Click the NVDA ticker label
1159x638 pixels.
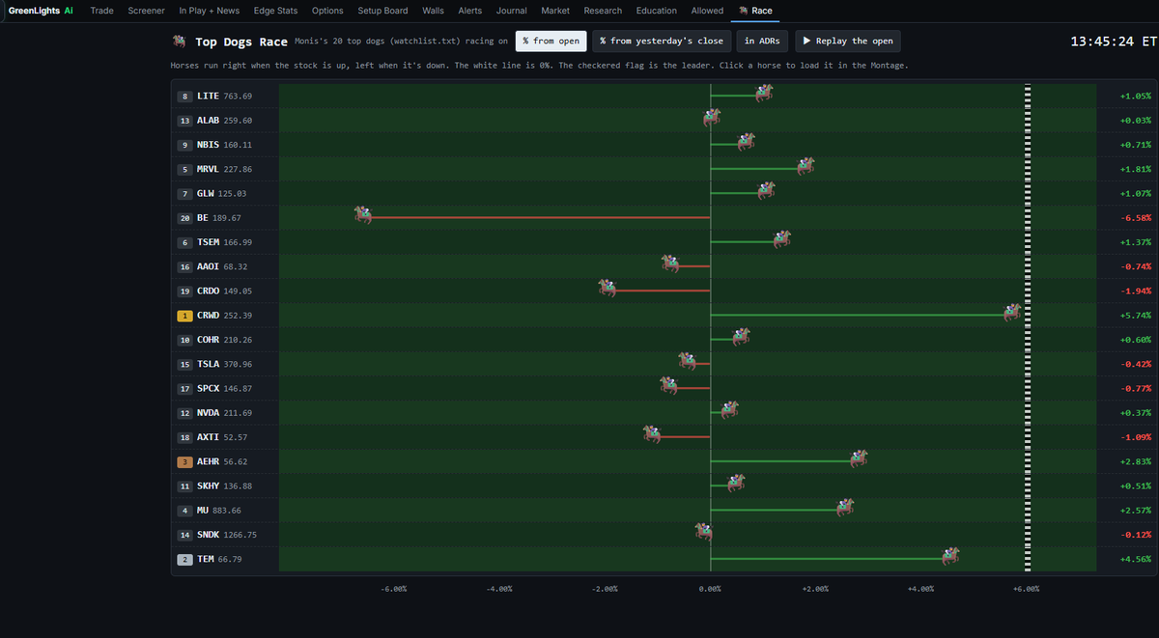(x=209, y=413)
